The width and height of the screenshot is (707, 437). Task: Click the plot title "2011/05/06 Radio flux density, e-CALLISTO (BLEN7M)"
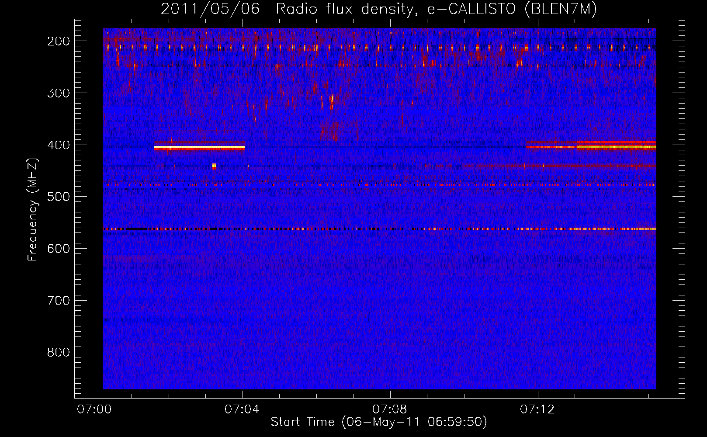click(x=379, y=9)
